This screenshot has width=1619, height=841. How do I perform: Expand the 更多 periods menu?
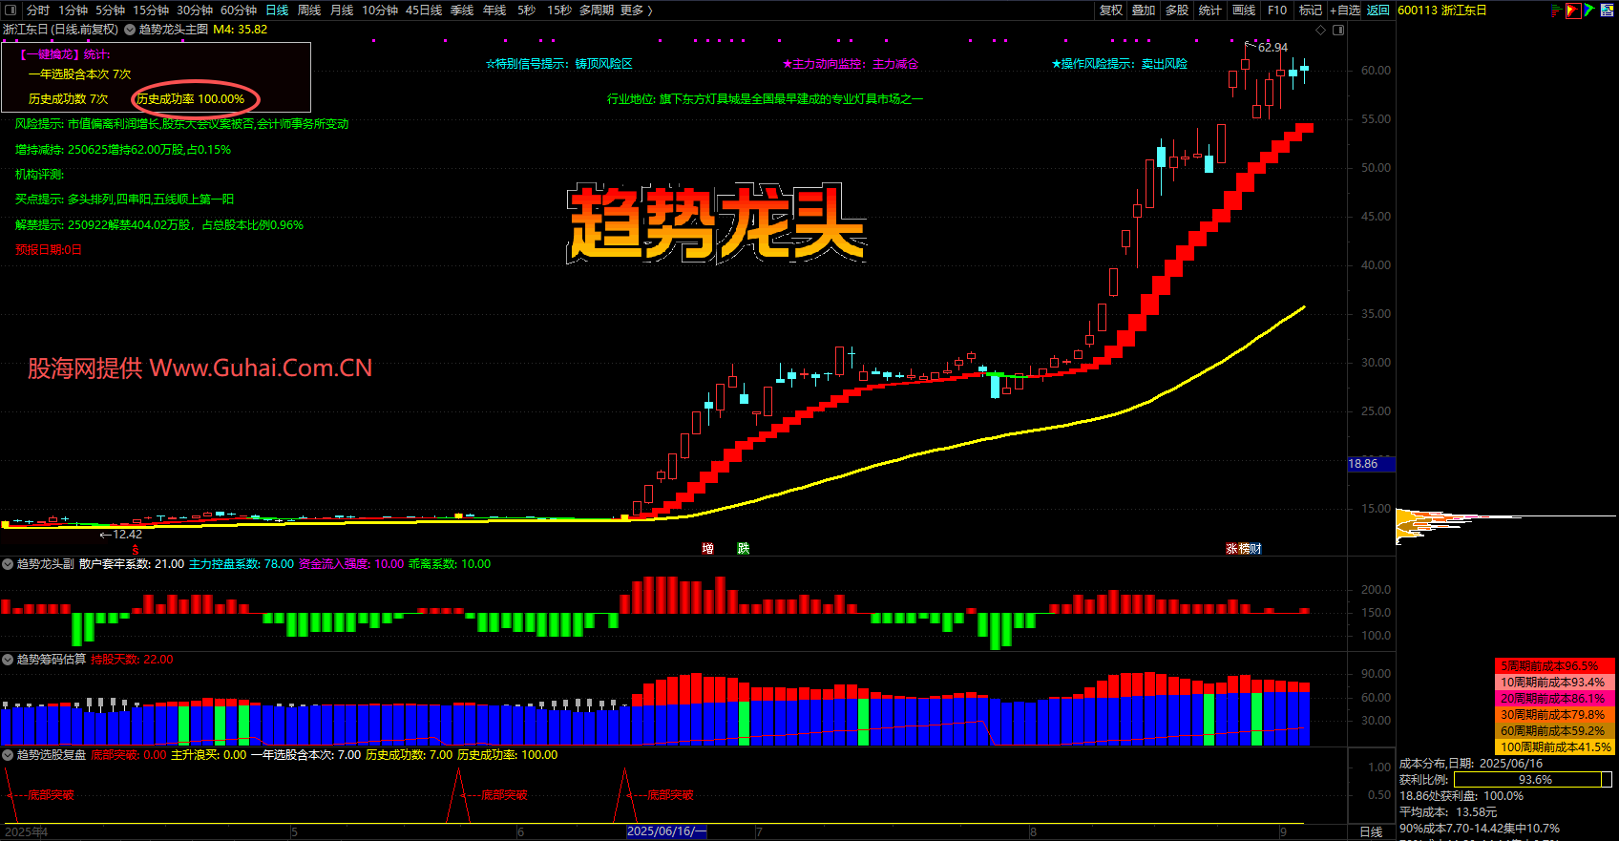tap(637, 10)
